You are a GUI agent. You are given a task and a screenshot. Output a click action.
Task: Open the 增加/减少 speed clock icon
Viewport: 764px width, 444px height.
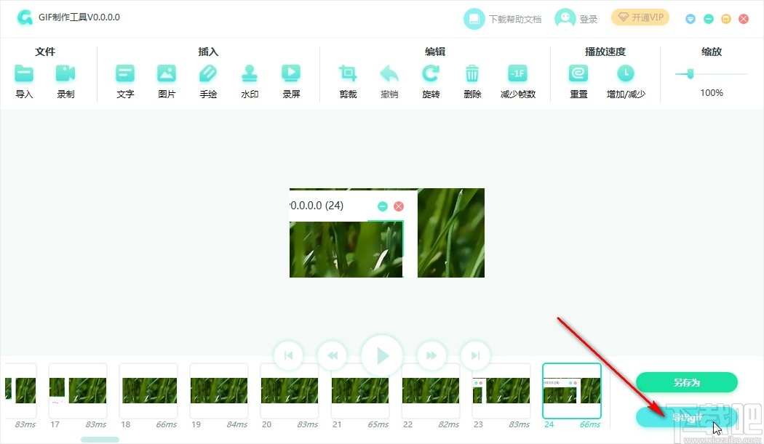[626, 73]
